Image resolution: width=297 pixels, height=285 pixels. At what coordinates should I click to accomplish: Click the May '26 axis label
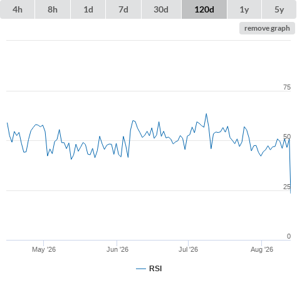pos(44,249)
